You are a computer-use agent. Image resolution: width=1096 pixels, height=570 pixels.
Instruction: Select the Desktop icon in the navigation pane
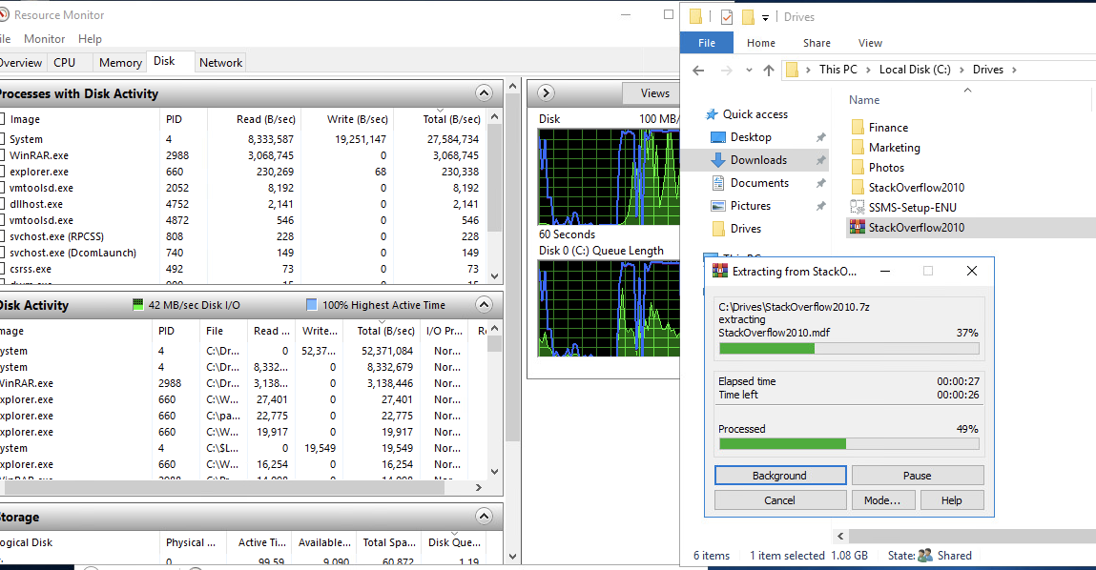point(718,137)
